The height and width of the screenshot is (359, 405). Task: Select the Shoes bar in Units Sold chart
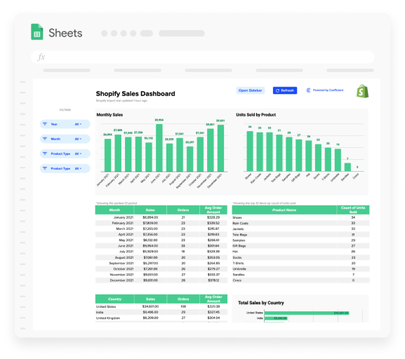[250, 151]
